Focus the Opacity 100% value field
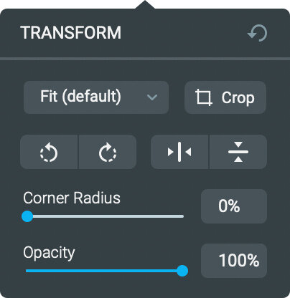The height and width of the screenshot is (298, 290). click(234, 261)
